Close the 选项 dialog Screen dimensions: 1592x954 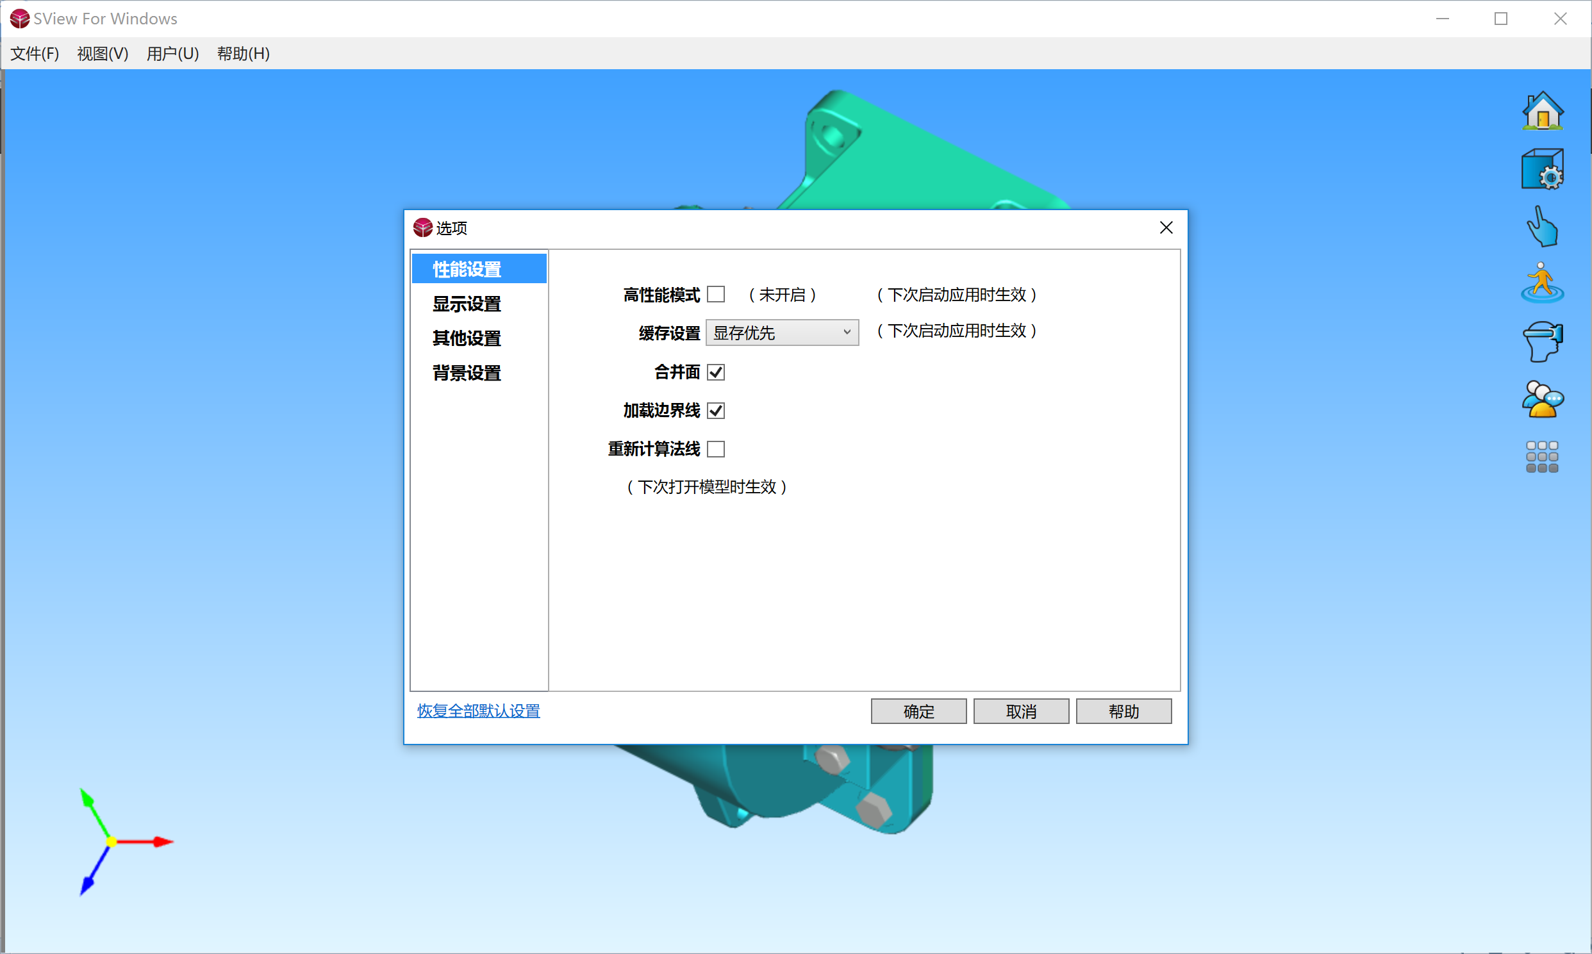coord(1166,227)
